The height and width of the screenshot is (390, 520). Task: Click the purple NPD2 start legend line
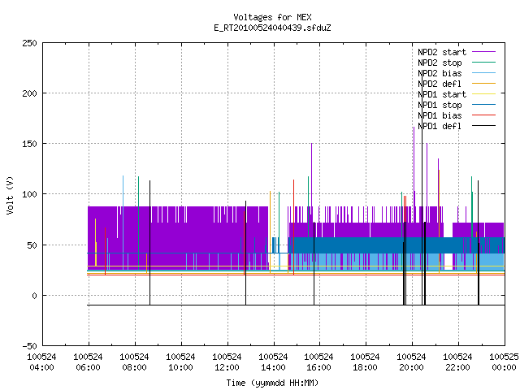pyautogui.click(x=484, y=52)
